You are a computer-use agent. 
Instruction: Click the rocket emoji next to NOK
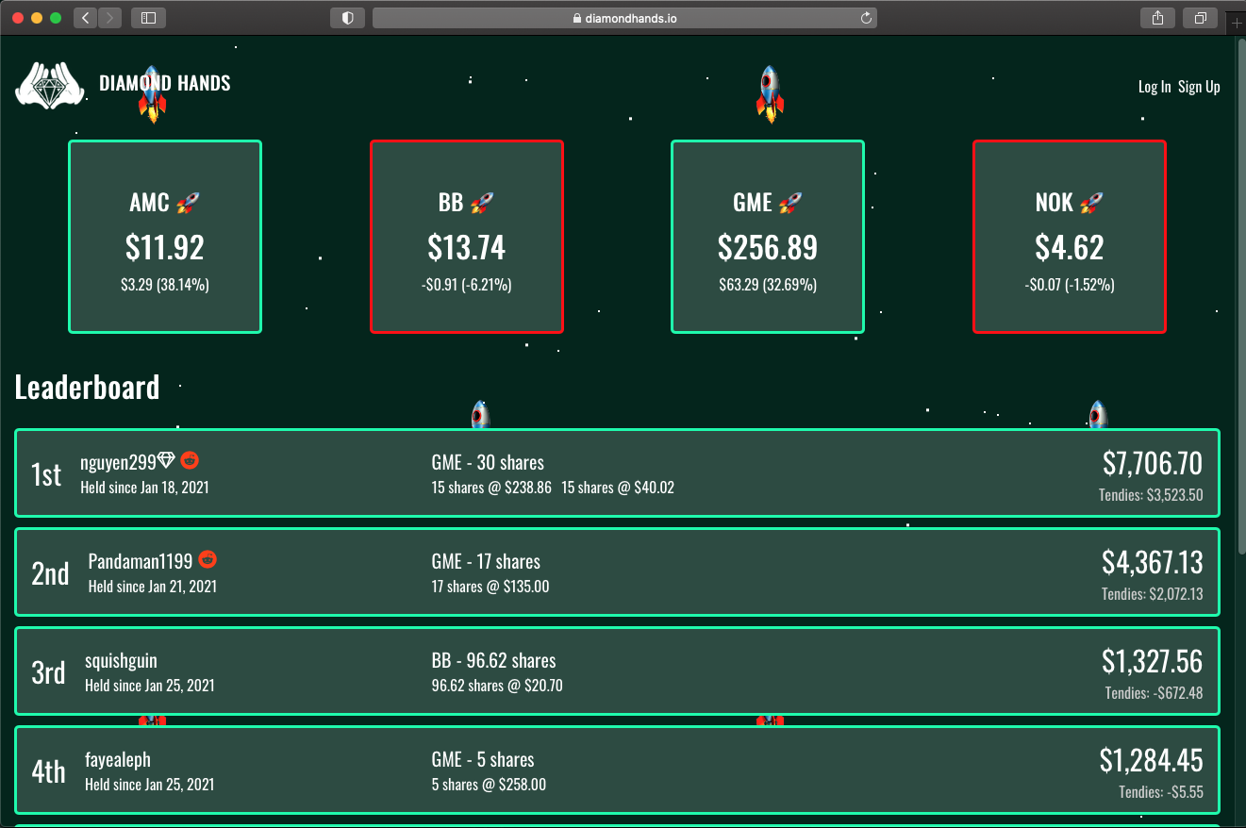[1092, 202]
